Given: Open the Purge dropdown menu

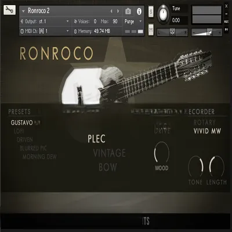Looking at the screenshot, I should coord(133,21).
